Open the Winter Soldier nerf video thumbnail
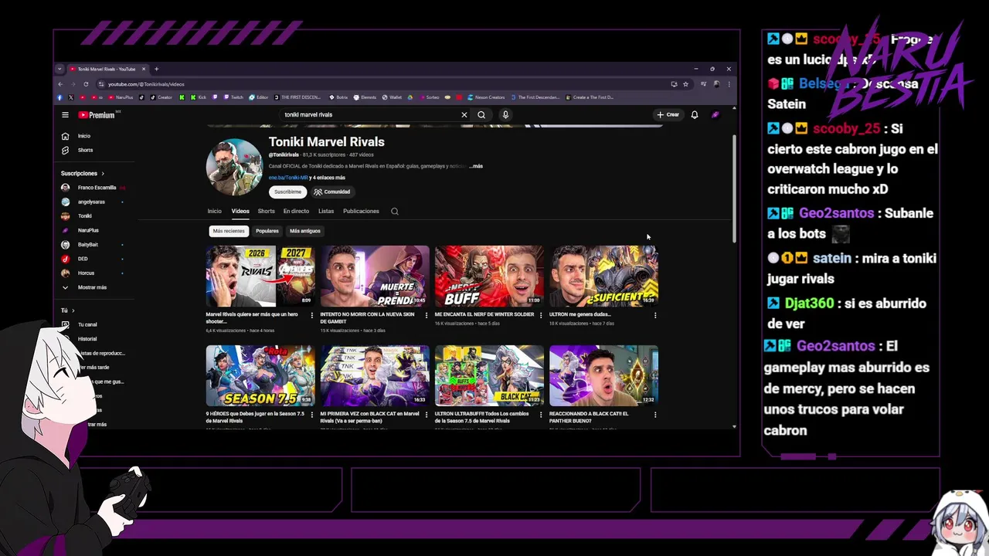The width and height of the screenshot is (989, 556). click(x=489, y=276)
